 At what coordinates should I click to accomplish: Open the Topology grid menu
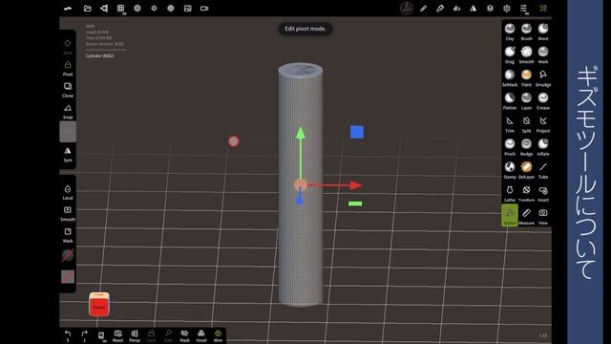point(121,9)
